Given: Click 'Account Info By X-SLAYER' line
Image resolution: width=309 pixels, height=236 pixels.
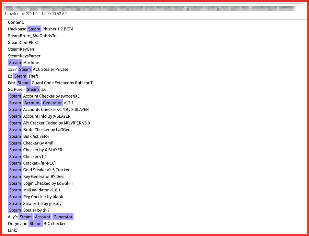Looking at the screenshot, I should coord(47,116).
